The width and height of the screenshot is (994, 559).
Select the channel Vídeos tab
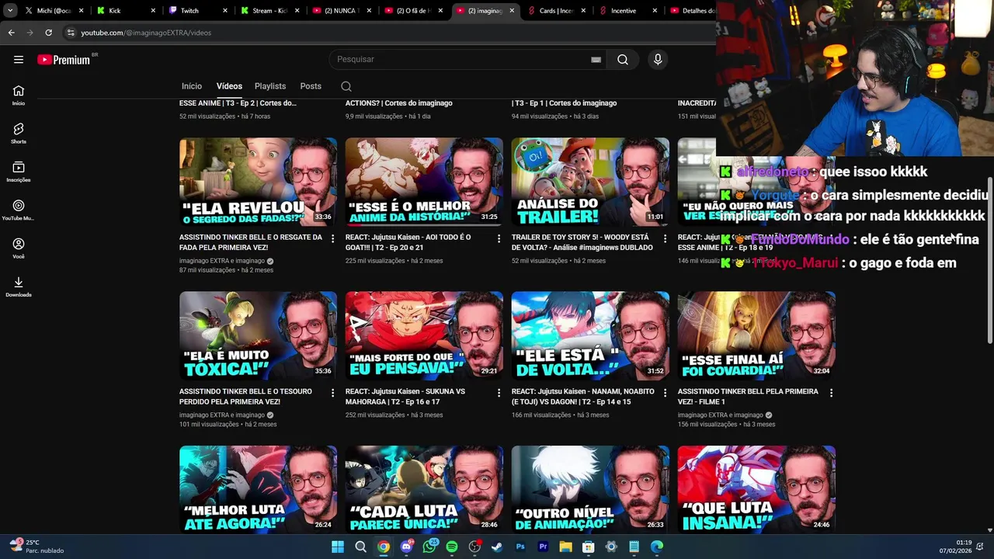pyautogui.click(x=229, y=86)
